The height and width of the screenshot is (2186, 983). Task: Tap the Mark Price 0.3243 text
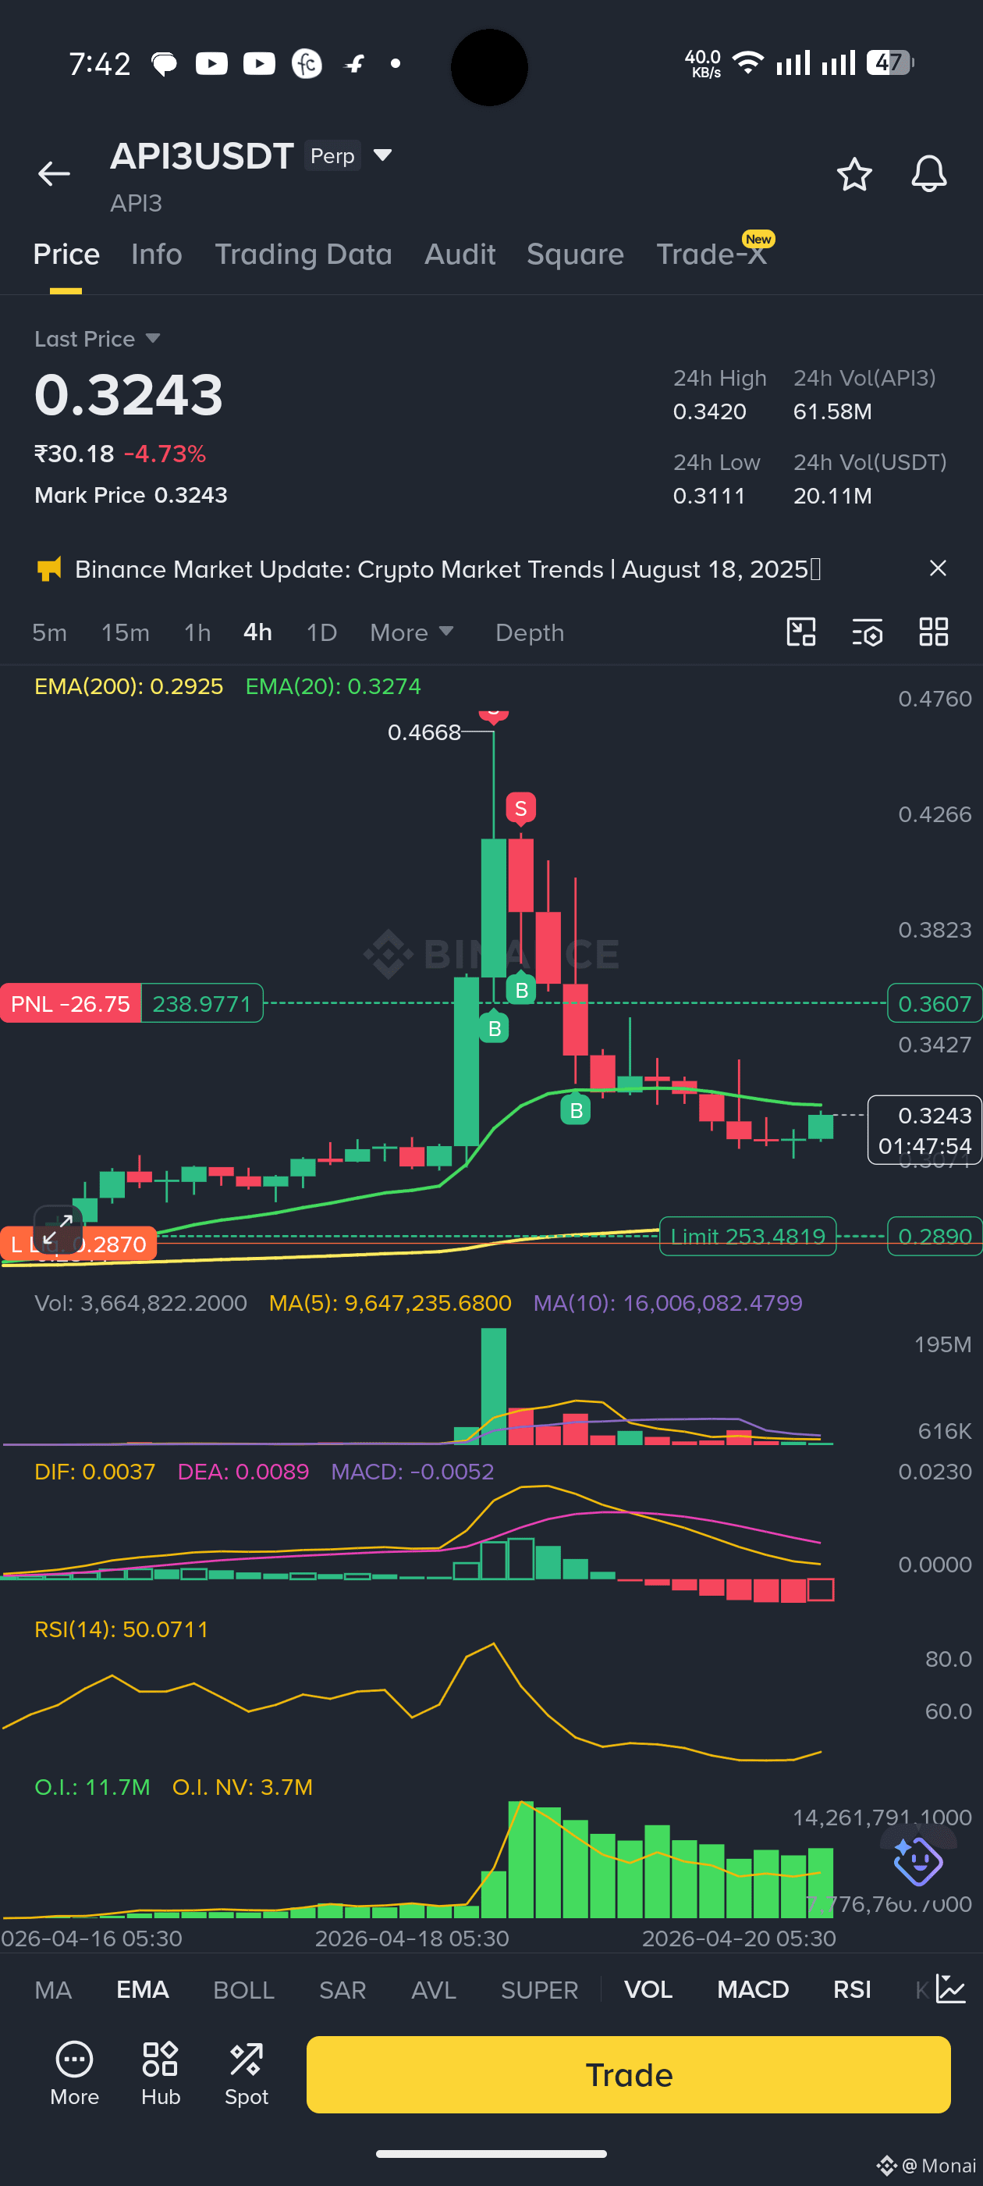coord(130,495)
